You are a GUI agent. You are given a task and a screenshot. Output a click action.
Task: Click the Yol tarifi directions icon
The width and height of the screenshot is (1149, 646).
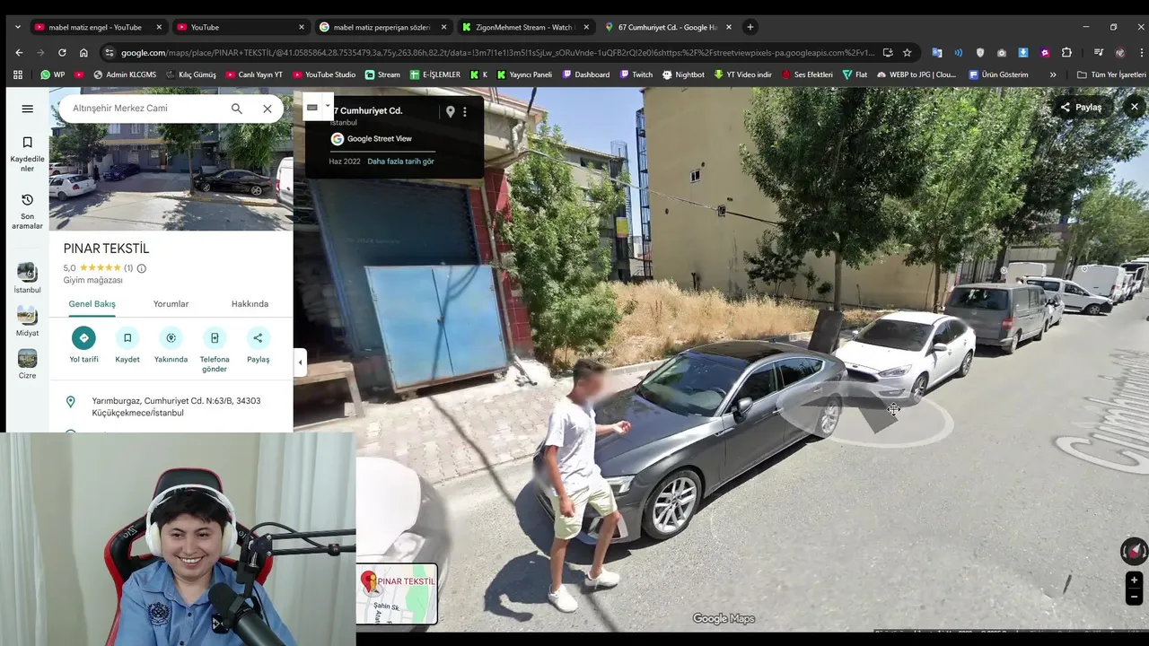(83, 338)
